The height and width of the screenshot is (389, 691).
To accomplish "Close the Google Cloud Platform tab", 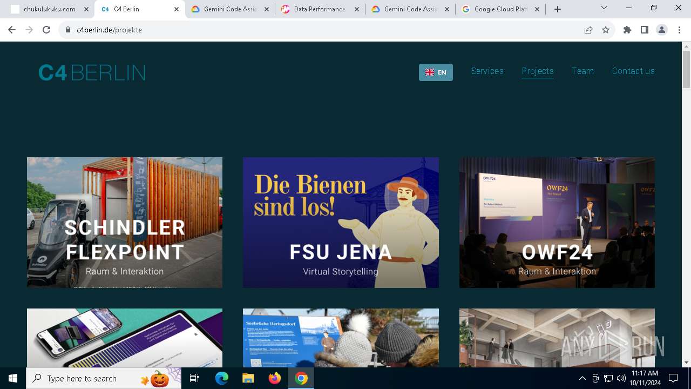I will 537,9.
